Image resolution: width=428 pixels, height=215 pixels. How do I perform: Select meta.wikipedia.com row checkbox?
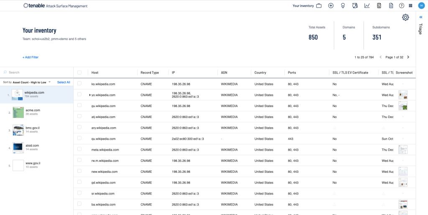(79, 149)
